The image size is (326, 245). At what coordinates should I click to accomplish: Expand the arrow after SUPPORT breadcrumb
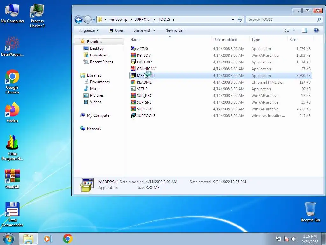[155, 19]
